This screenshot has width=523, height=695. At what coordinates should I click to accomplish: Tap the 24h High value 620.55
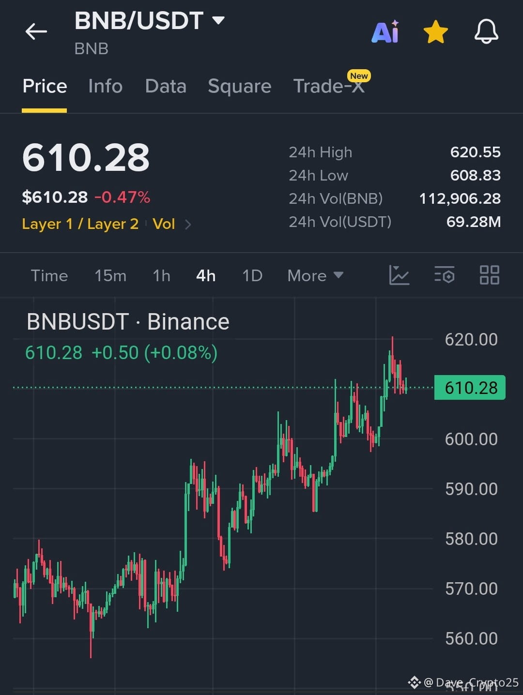pos(476,152)
